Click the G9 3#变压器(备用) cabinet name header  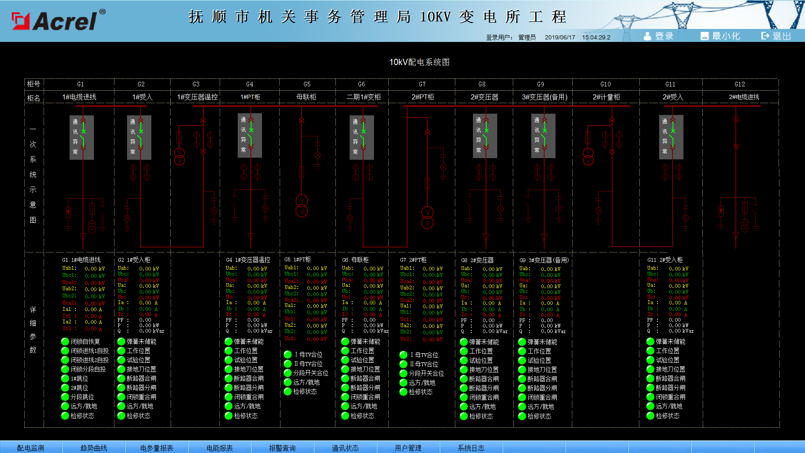tap(544, 97)
